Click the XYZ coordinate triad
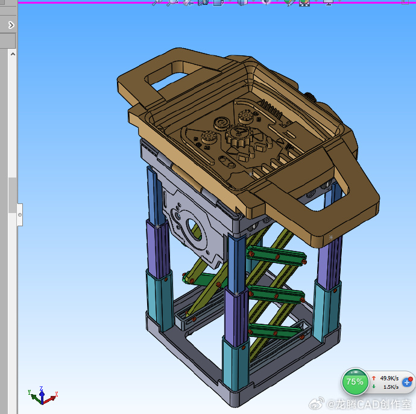 [x=41, y=396]
